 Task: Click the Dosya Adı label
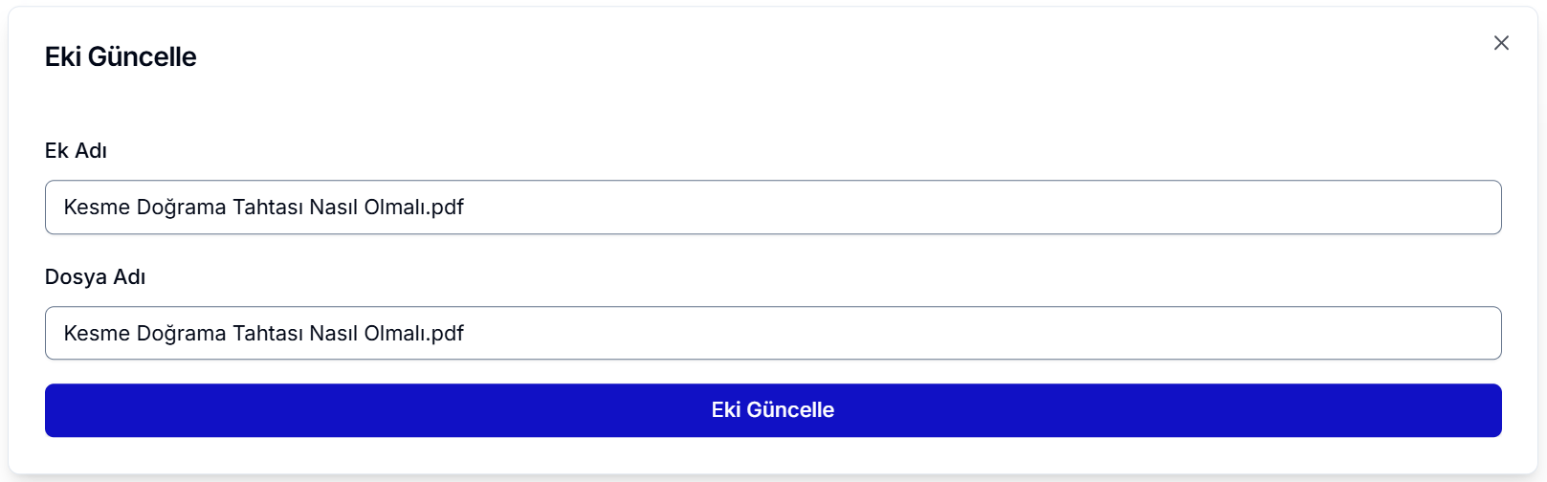click(95, 277)
